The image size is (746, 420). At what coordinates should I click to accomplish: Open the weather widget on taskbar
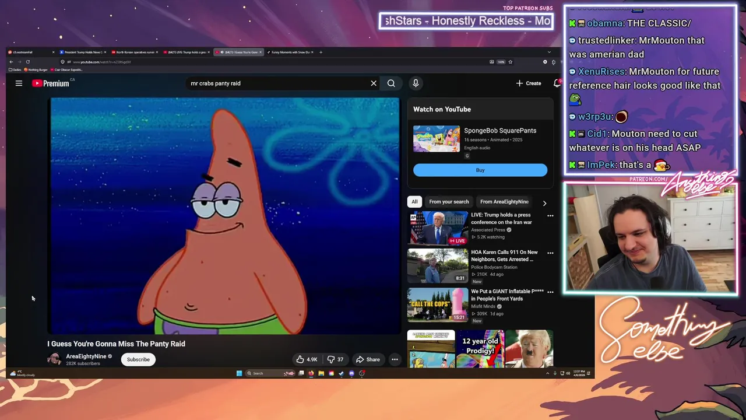[22, 373]
